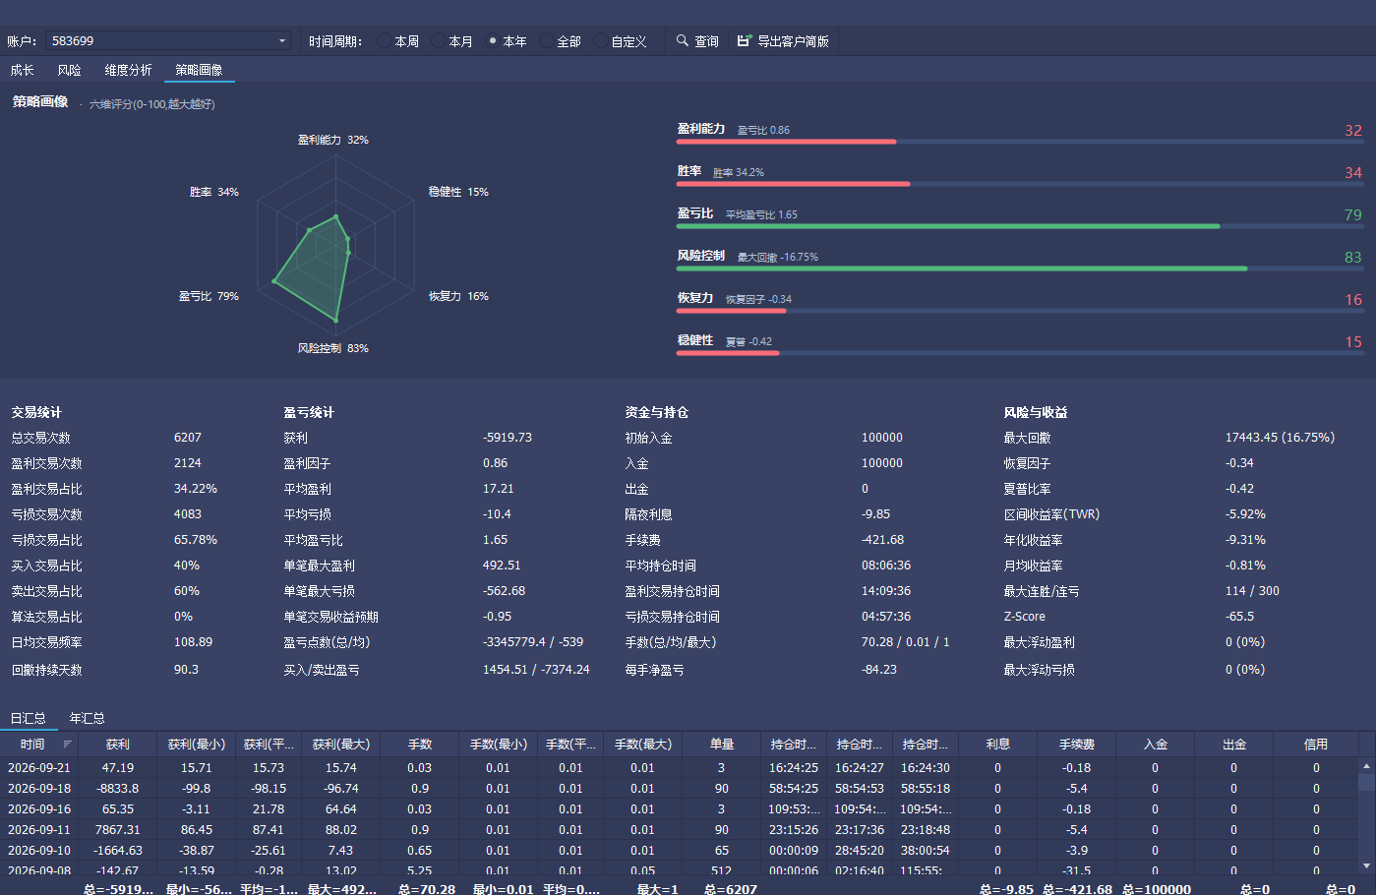Open the account dropdown showing 583699
This screenshot has height=895, width=1376.
[x=168, y=41]
